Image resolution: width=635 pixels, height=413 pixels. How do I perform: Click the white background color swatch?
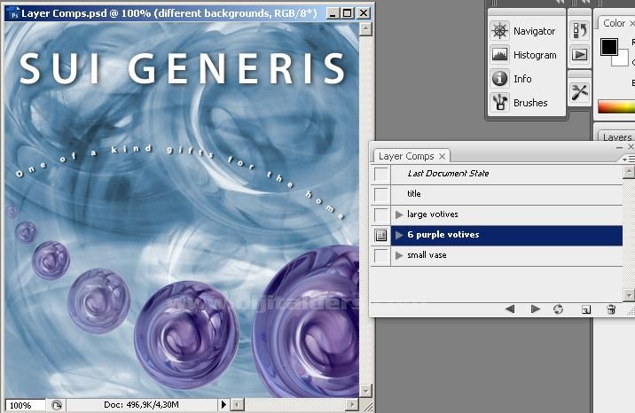622,60
